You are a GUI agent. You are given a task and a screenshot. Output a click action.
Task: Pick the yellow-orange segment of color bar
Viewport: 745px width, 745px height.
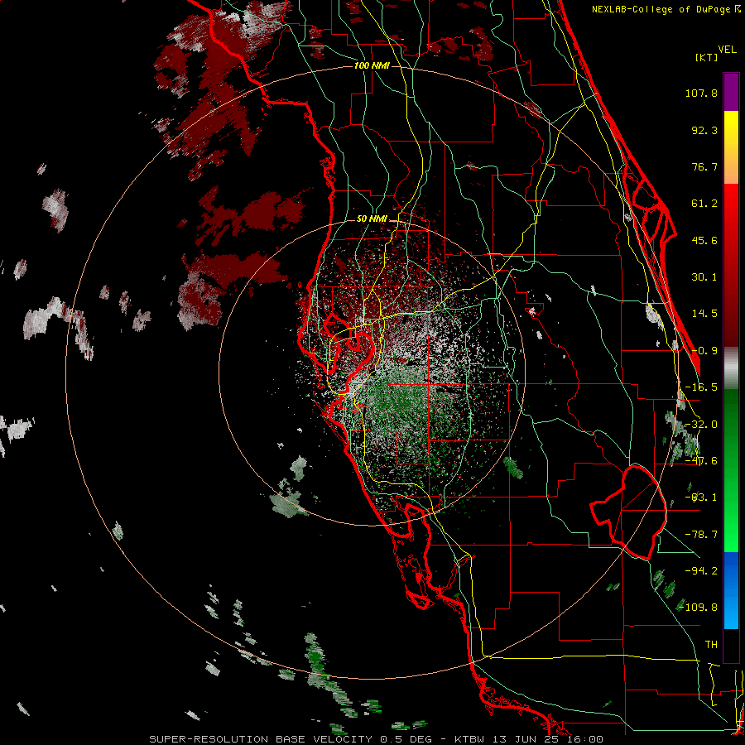click(731, 147)
